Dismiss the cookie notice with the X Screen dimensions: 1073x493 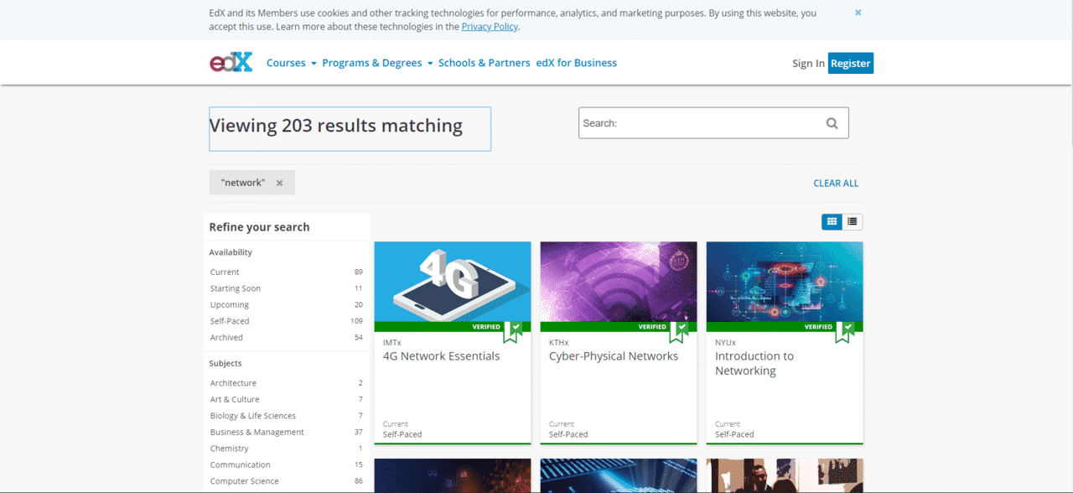[858, 13]
